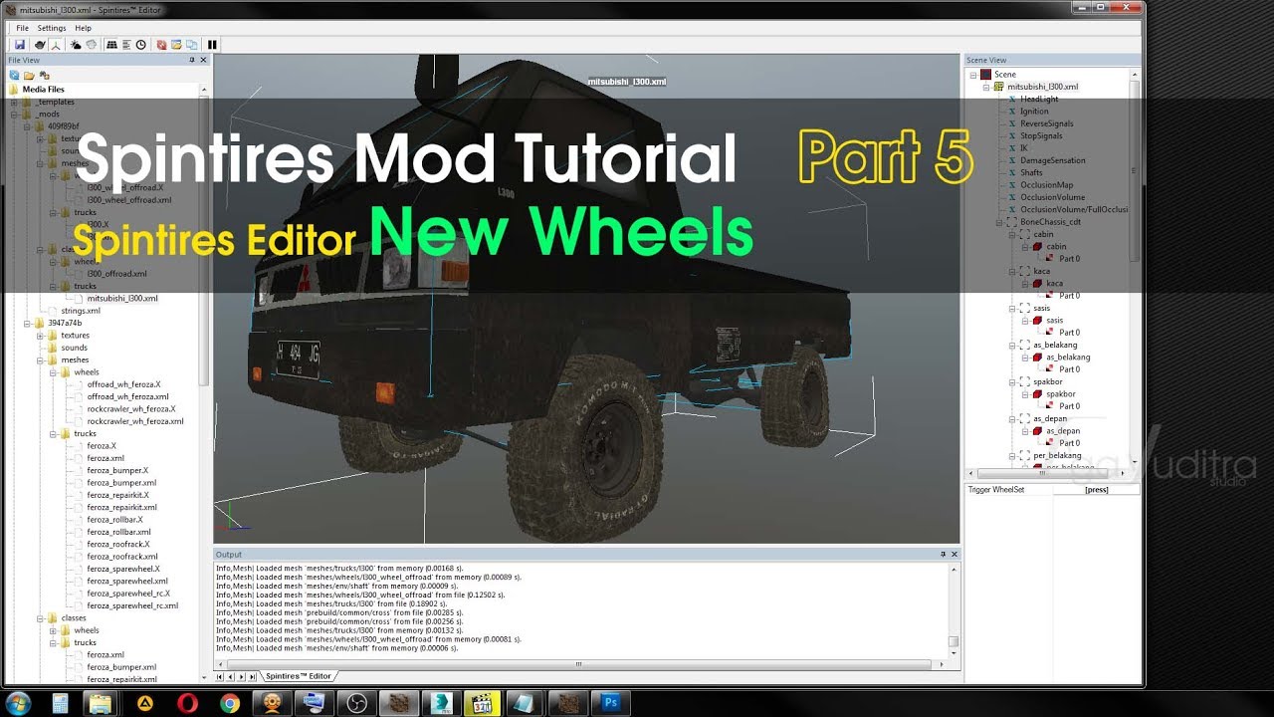
Task: Open the File menu
Action: 22,28
